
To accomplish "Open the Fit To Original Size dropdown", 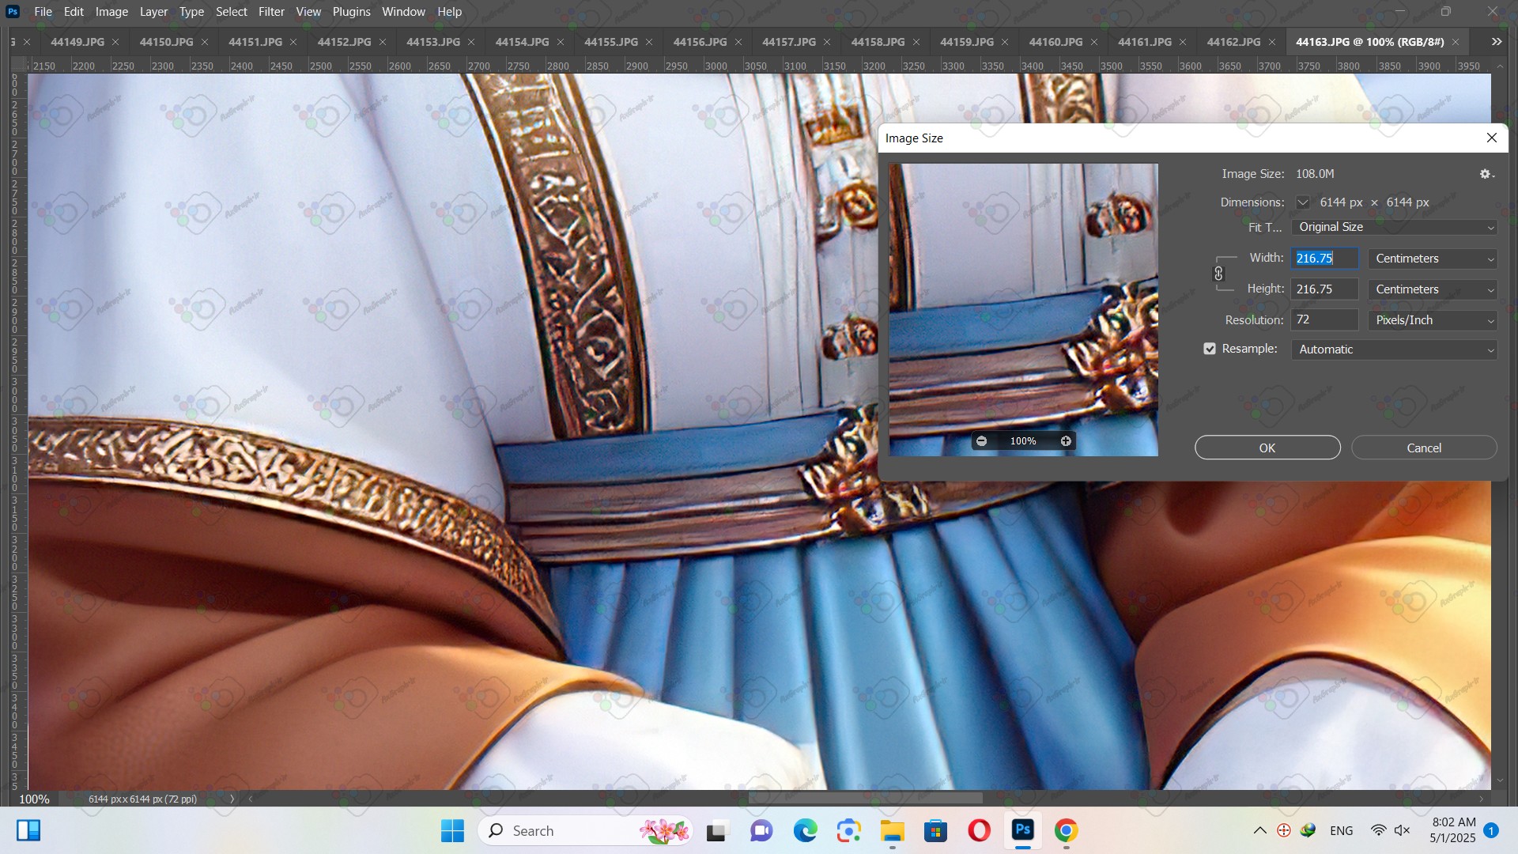I will tap(1394, 227).
